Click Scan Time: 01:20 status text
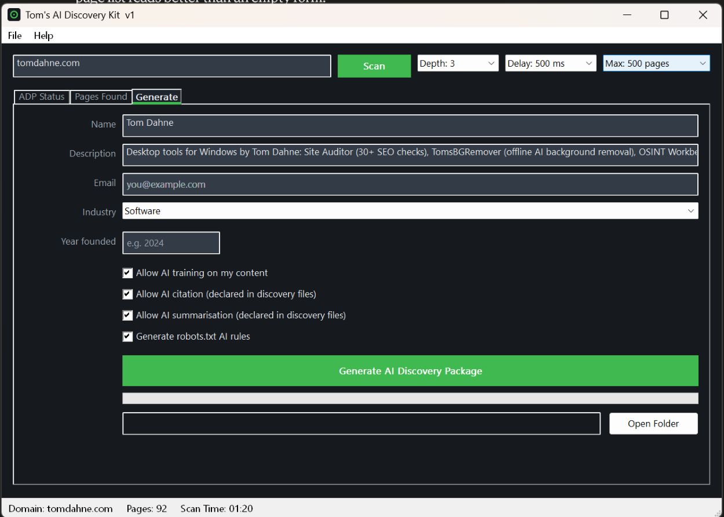724x517 pixels. click(217, 509)
